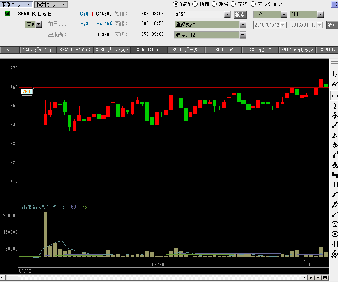Screen dimensions: 338x282
Task: Select the arrow pointer tool
Action: [335, 74]
